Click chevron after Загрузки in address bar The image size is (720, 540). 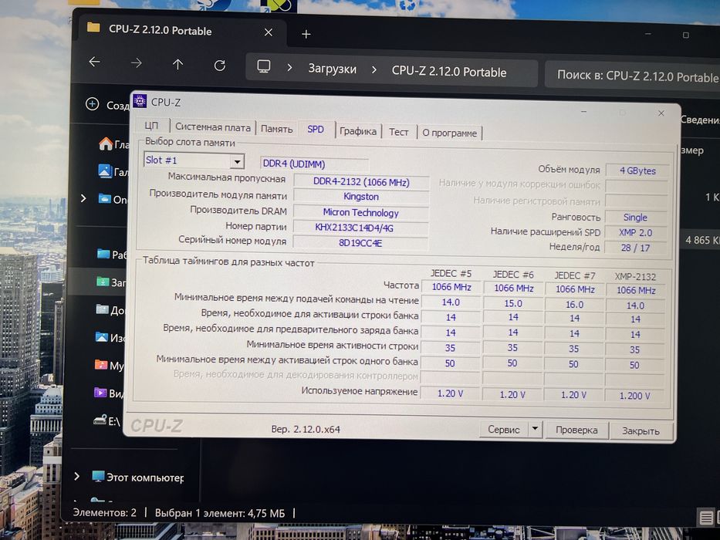tap(374, 69)
